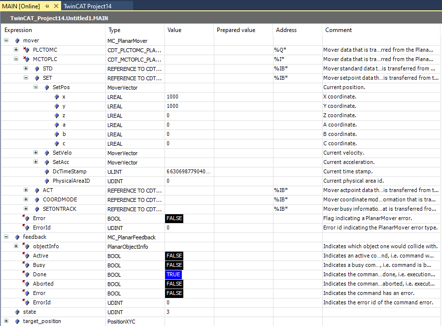Click the TwinCAT_Project14.Untitled1.MAIN path header
Screen dimensions: 442x326
[59, 18]
